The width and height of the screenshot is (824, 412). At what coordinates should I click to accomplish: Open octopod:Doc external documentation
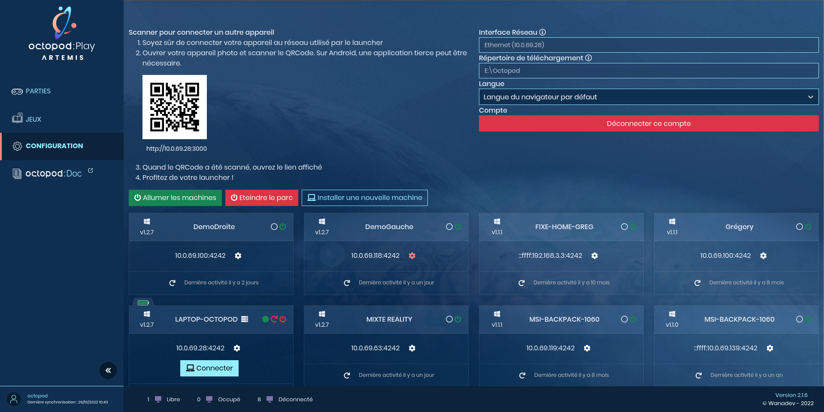pyautogui.click(x=62, y=173)
